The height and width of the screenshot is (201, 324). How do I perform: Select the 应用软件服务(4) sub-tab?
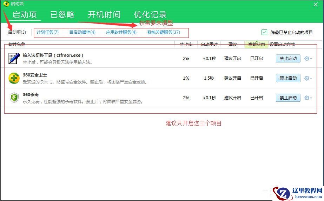121,32
